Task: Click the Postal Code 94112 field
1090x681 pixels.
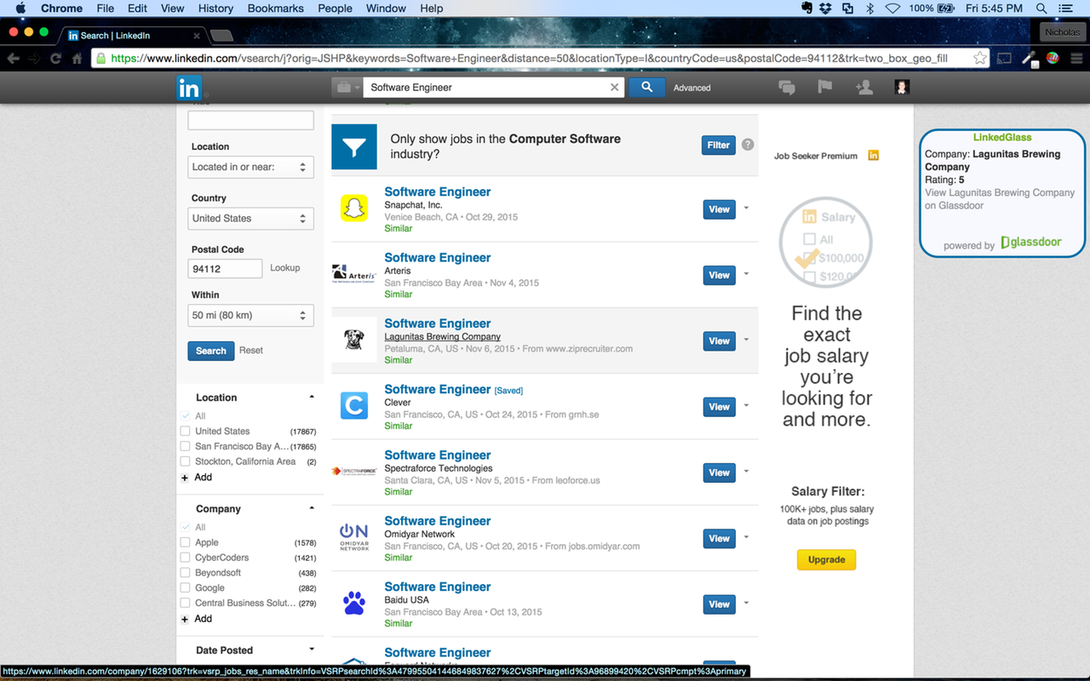Action: tap(225, 269)
